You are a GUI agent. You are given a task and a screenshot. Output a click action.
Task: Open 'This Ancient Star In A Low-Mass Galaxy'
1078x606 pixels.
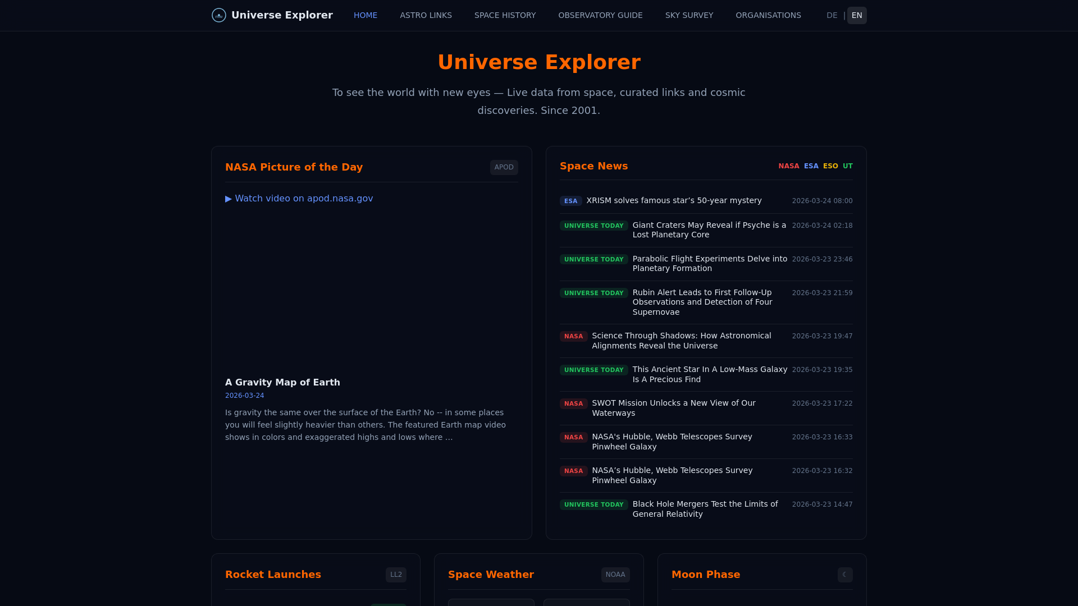click(710, 374)
